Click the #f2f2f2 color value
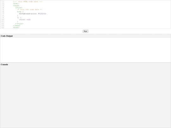Image resolution: width=171 pixels, height=128 pixels. (x=42, y=14)
